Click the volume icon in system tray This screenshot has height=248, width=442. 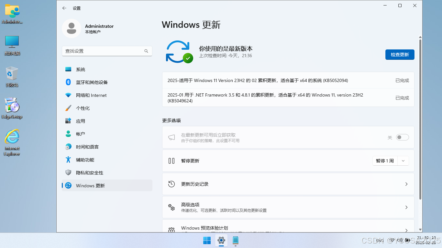[400, 240]
